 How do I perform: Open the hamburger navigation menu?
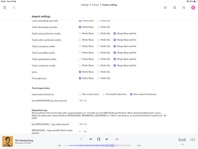click(5, 7)
